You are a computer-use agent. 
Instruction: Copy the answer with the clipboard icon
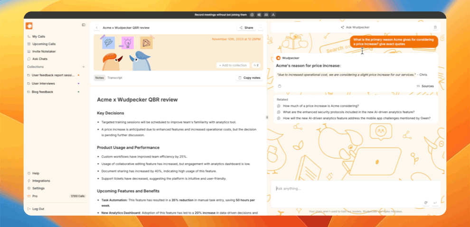[x=279, y=86]
